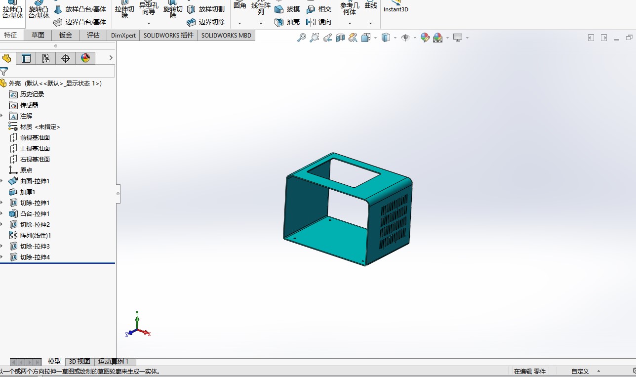Select the 镜向 mirror tool
636x377 pixels.
[x=319, y=22]
